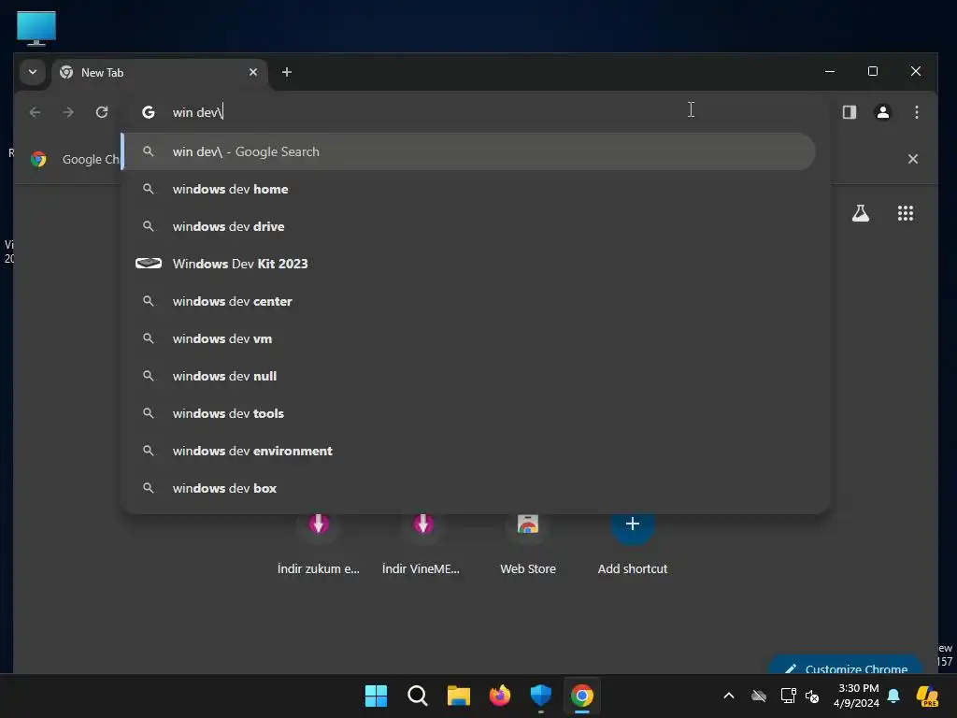Click the Chrome taskbar icon
This screenshot has height=718, width=957.
pyautogui.click(x=582, y=696)
